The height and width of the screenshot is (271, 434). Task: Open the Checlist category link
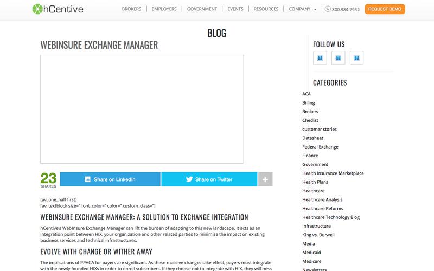[310, 120]
